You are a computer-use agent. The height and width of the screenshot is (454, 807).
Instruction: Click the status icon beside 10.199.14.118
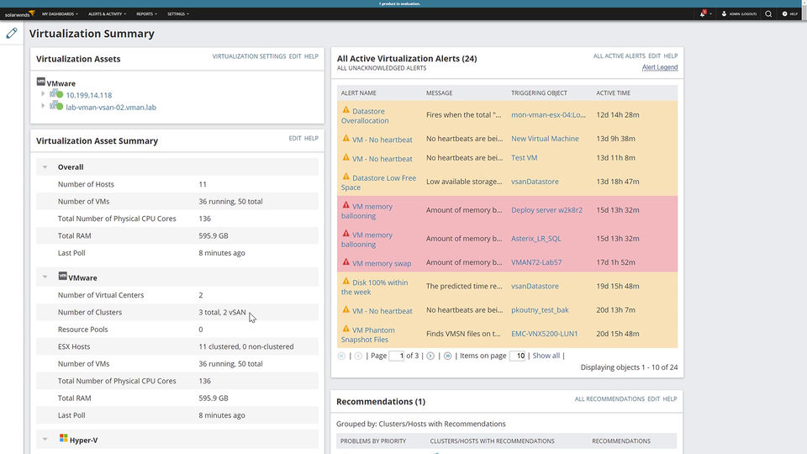(56, 93)
